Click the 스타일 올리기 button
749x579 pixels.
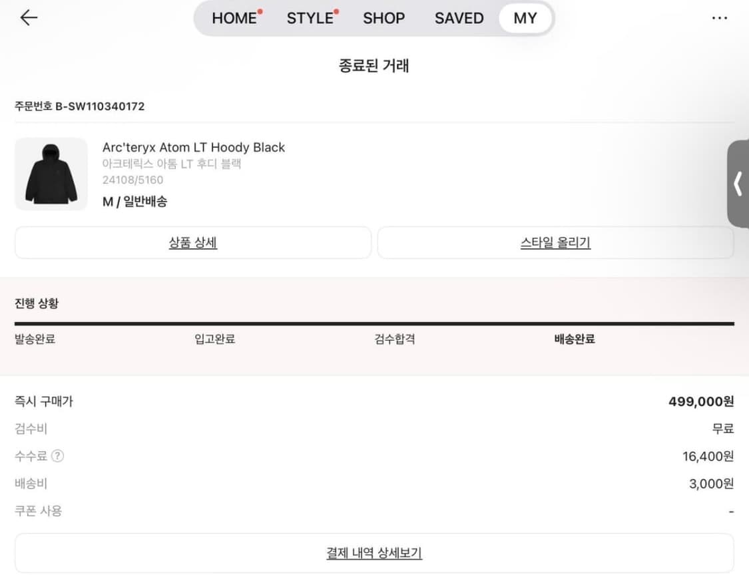tap(555, 242)
